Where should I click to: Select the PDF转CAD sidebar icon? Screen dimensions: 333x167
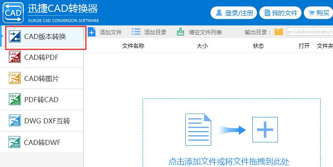(x=15, y=99)
